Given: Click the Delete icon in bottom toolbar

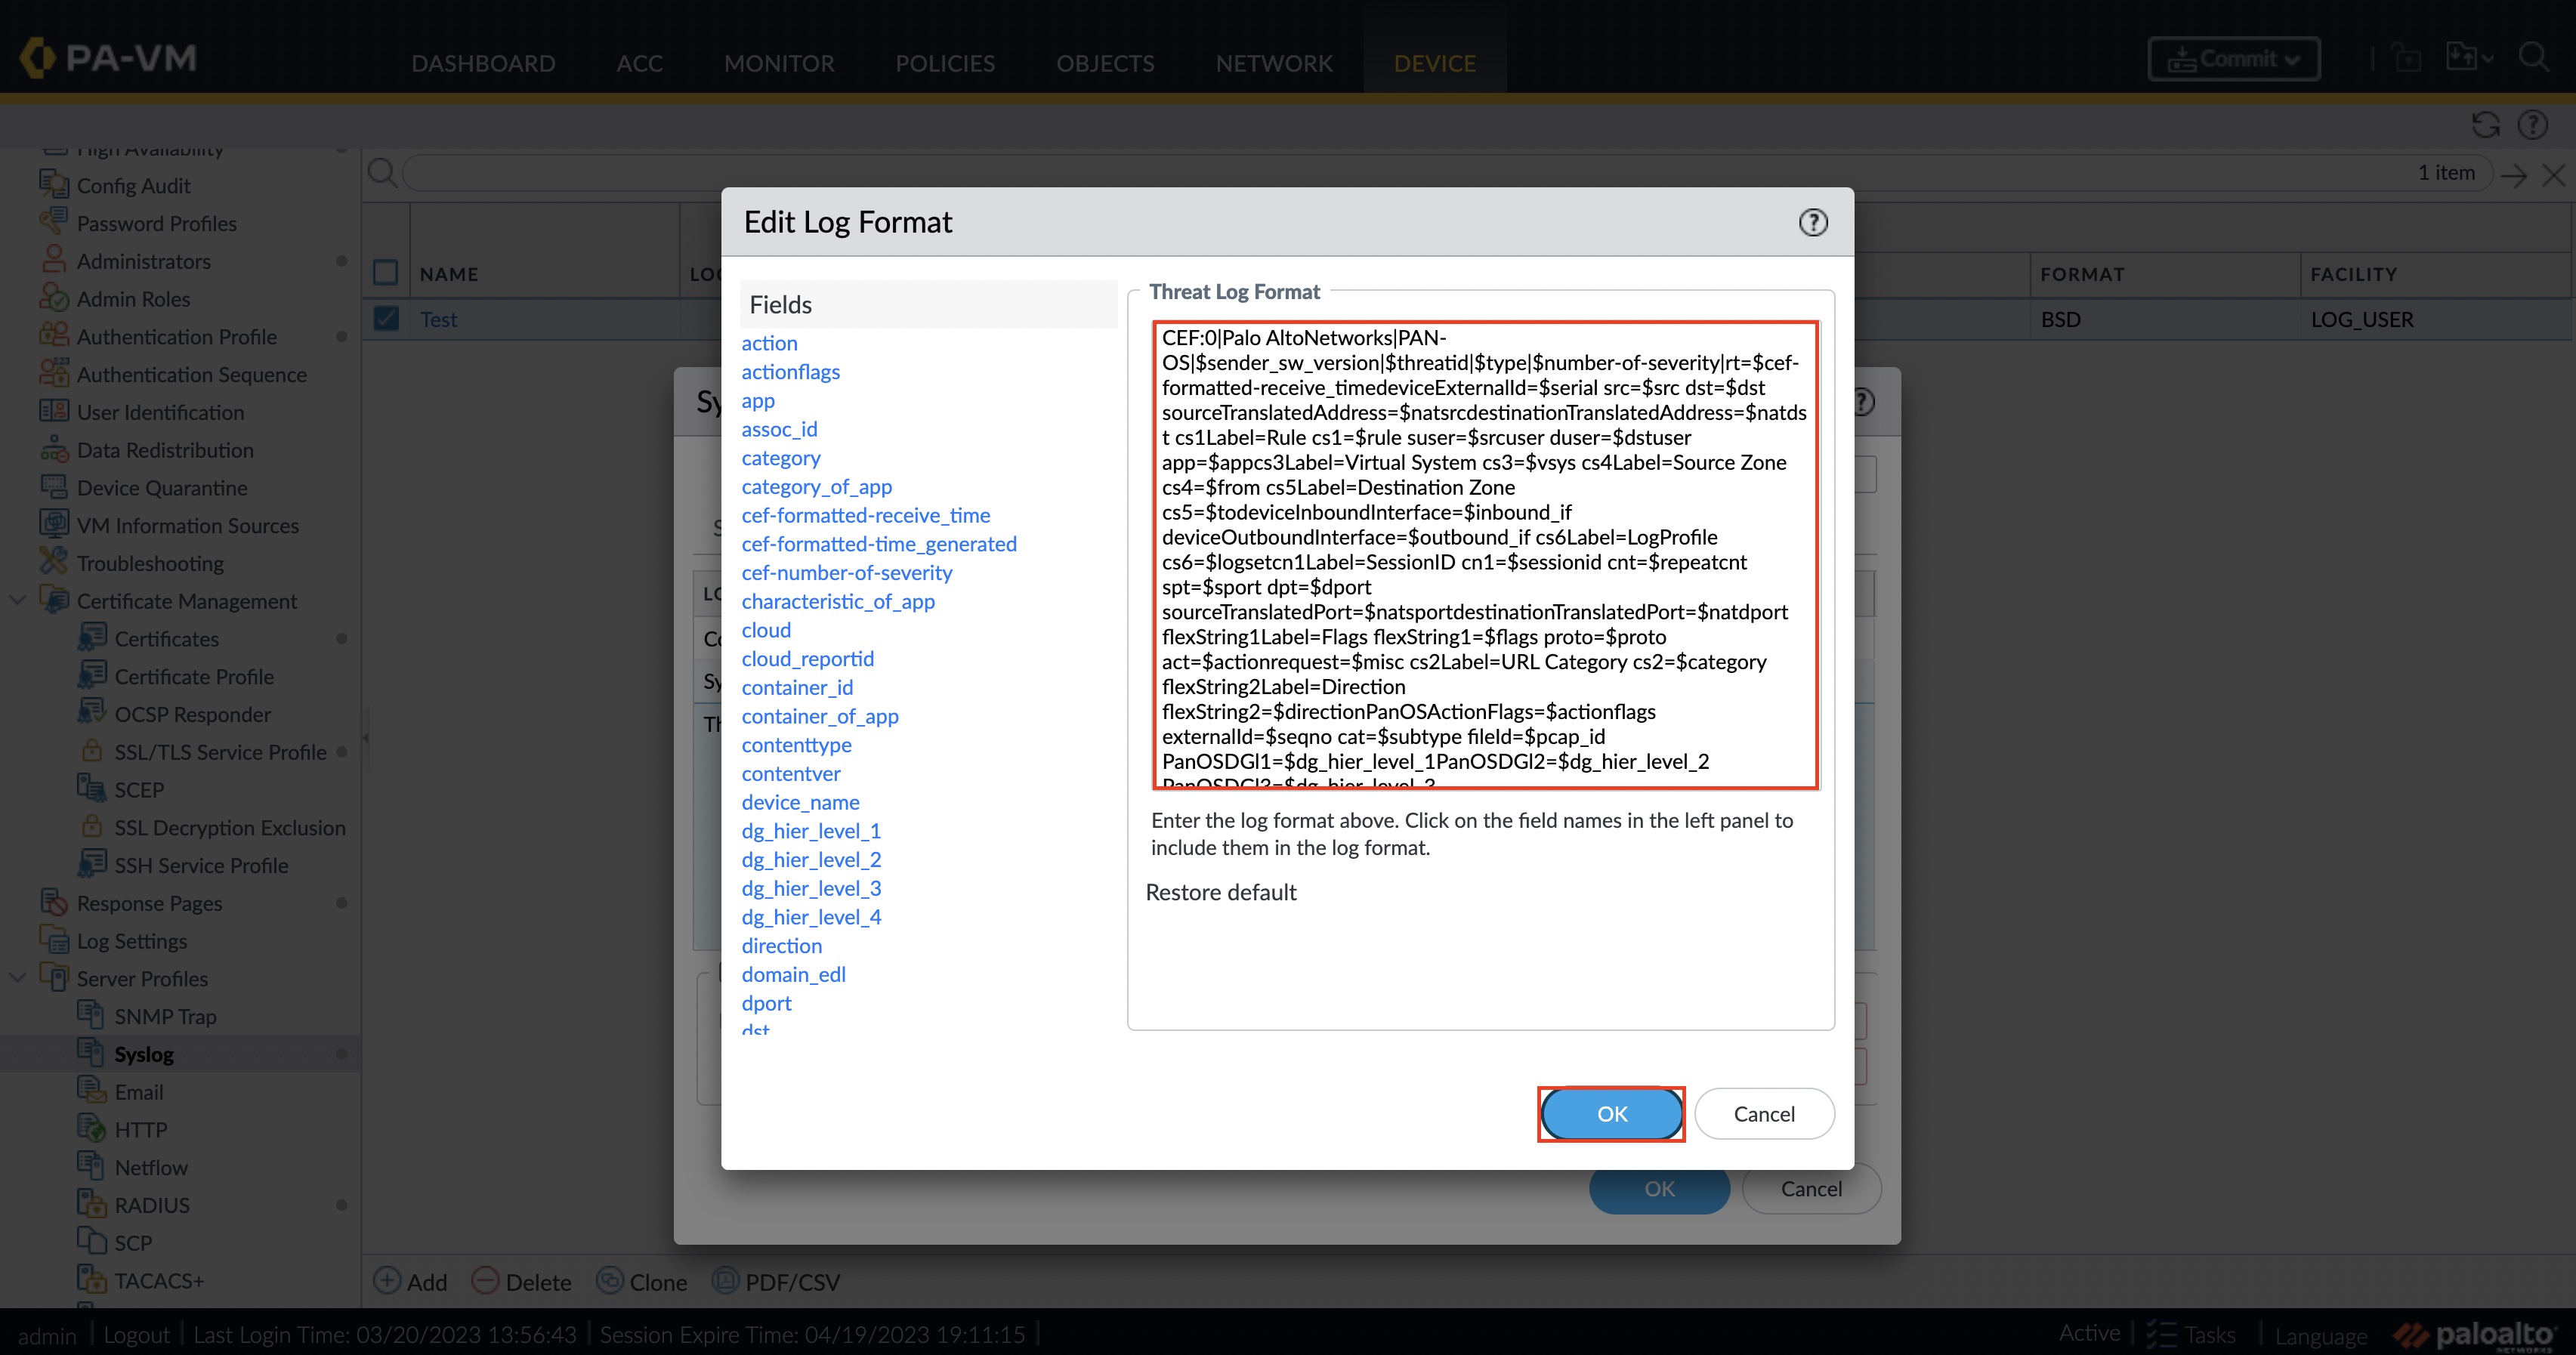Looking at the screenshot, I should coord(485,1281).
